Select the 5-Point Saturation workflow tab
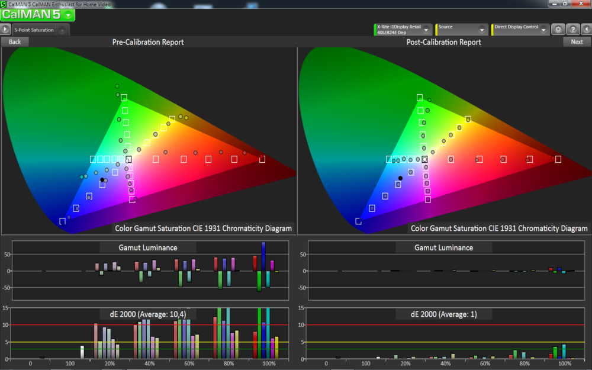Image resolution: width=592 pixels, height=370 pixels. click(x=36, y=28)
